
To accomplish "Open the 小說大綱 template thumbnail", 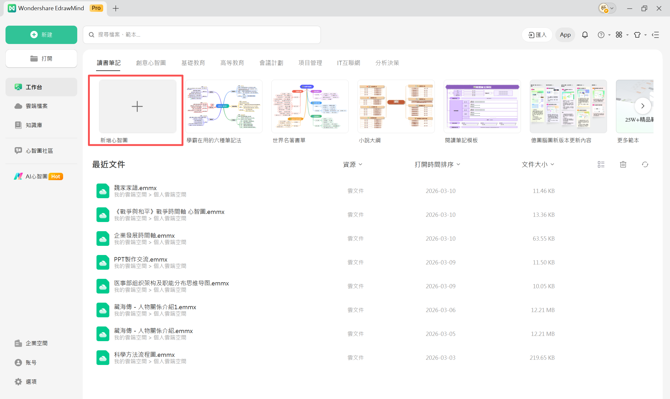I will (x=396, y=107).
